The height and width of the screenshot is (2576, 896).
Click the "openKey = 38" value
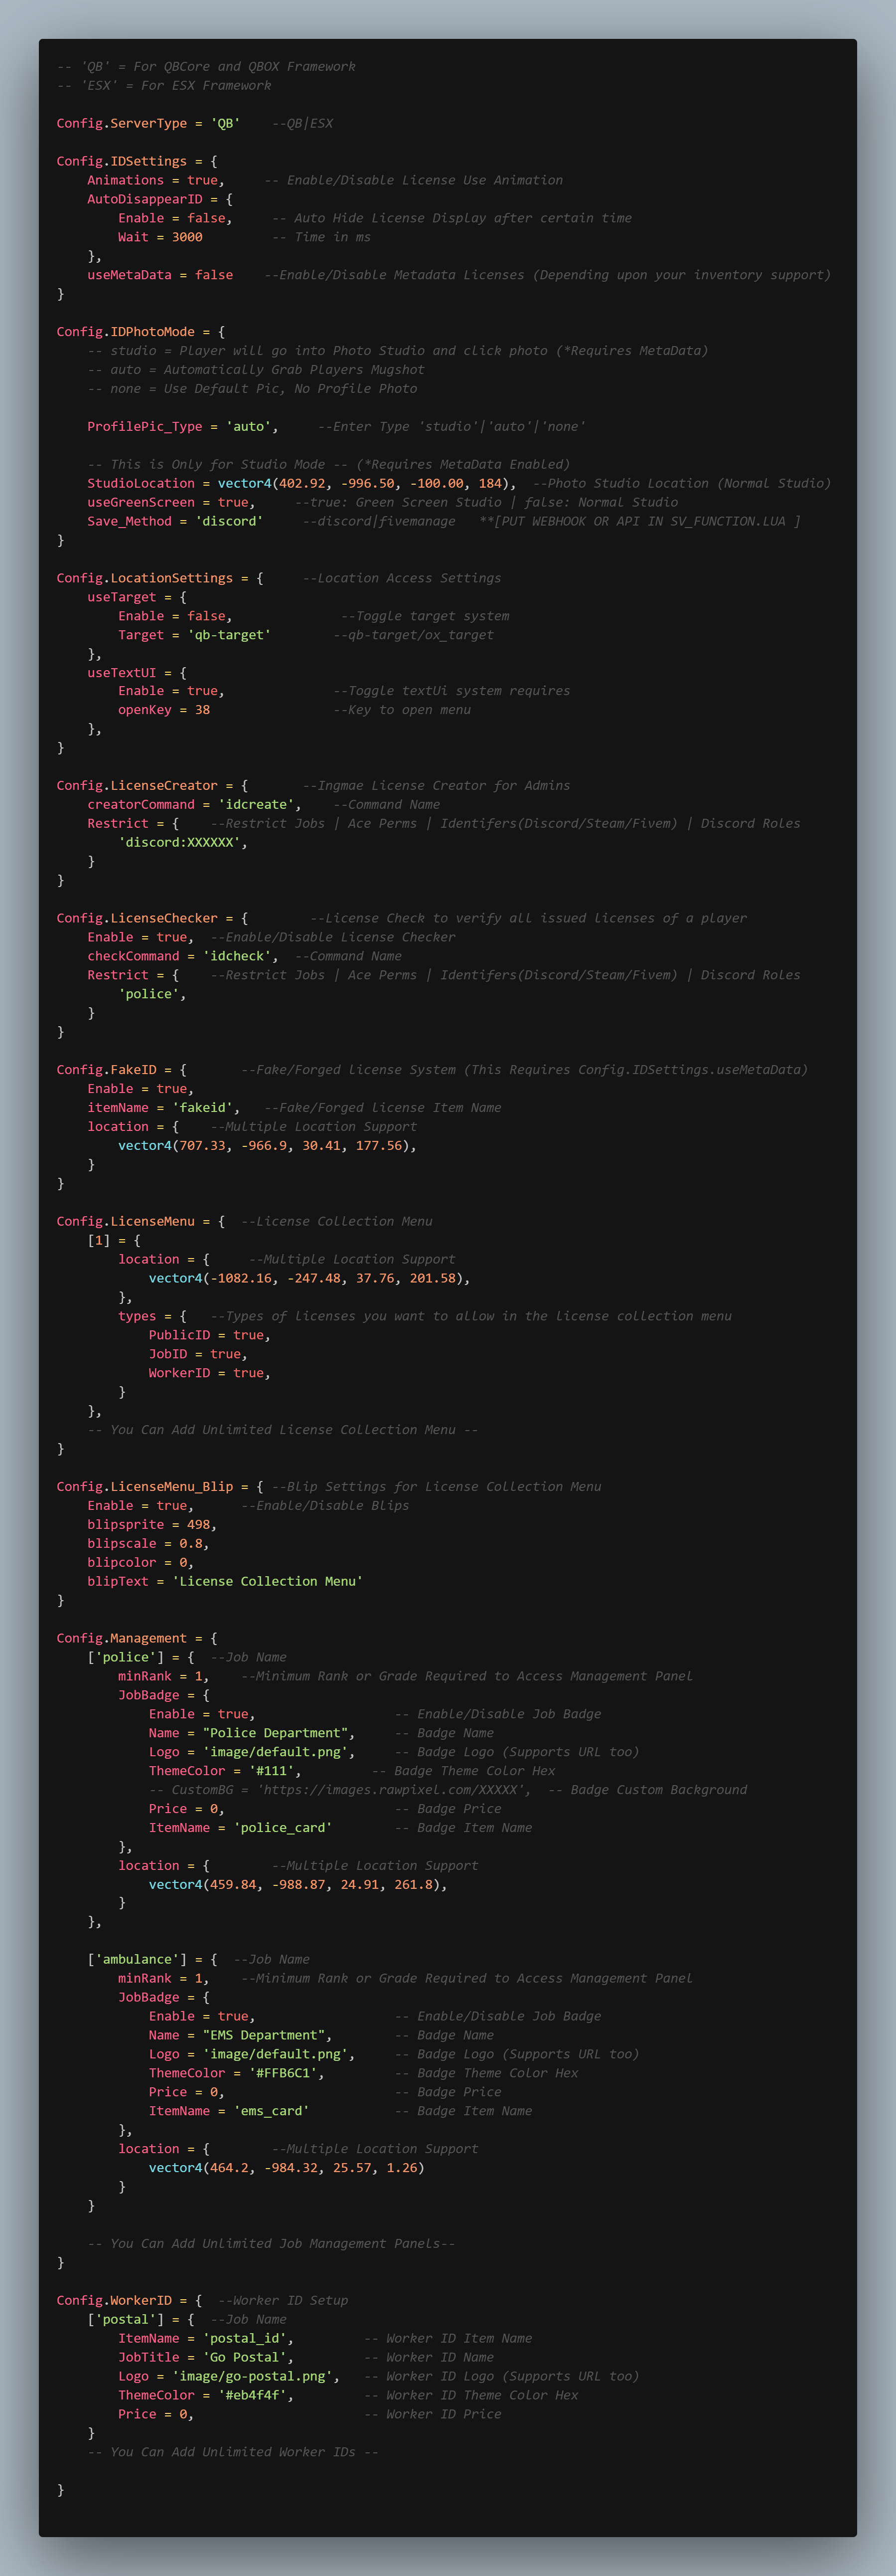point(164,711)
